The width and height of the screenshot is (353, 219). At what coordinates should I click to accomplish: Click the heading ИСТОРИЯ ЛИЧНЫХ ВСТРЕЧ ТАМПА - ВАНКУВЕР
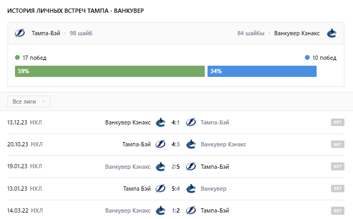[75, 11]
